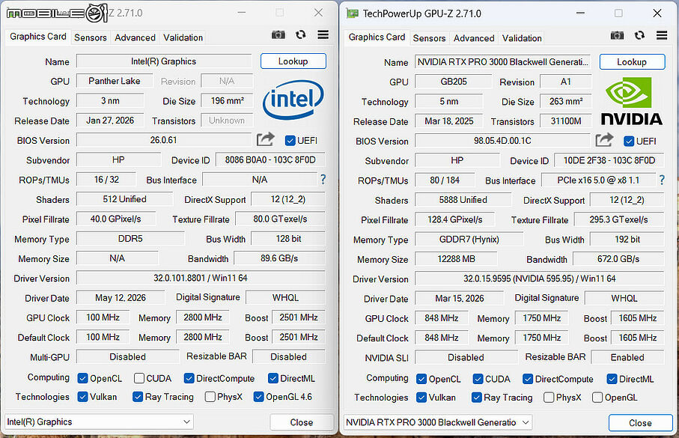The width and height of the screenshot is (679, 438).
Task: Click the Device ID value 8086 B0A0 - 103C 8F0D
Action: (x=270, y=160)
